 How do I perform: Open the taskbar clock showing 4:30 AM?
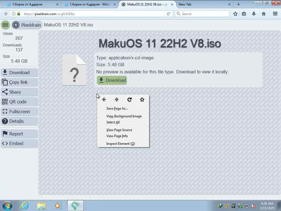267,206
